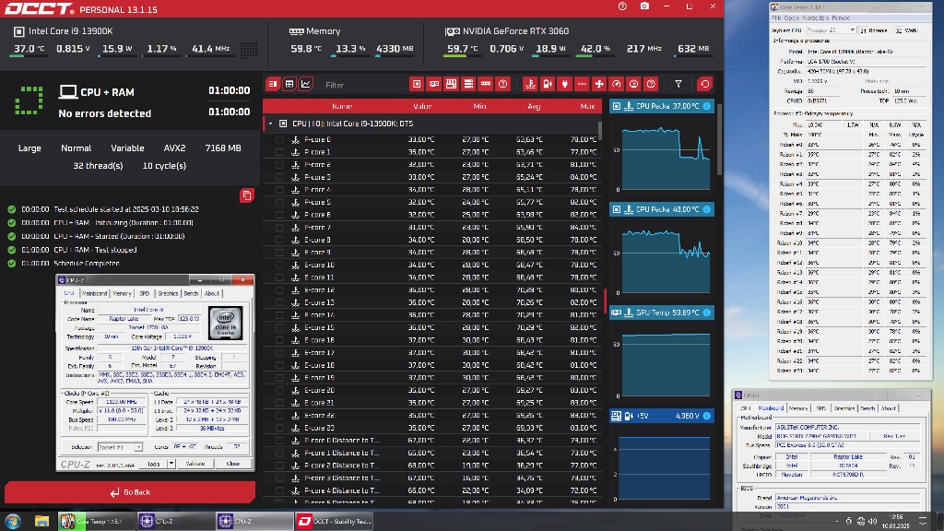Show frequency sensors using gauge icon
Image resolution: width=944 pixels, height=531 pixels.
617,84
